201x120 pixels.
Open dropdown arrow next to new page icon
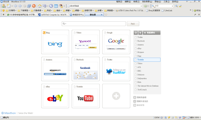click(12, 6)
